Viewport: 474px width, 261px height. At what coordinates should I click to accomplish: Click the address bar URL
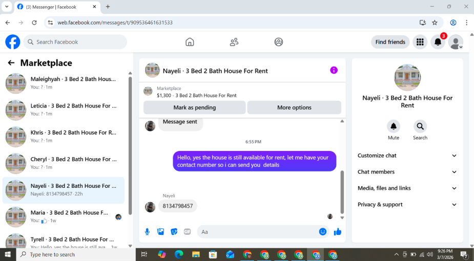115,23
